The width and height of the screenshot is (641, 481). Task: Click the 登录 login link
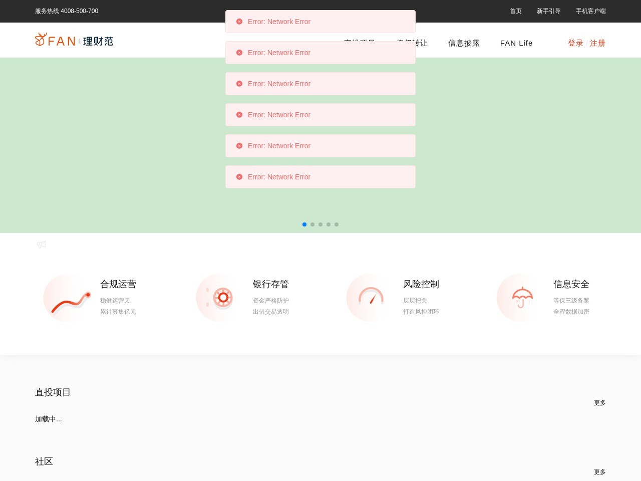click(x=575, y=43)
